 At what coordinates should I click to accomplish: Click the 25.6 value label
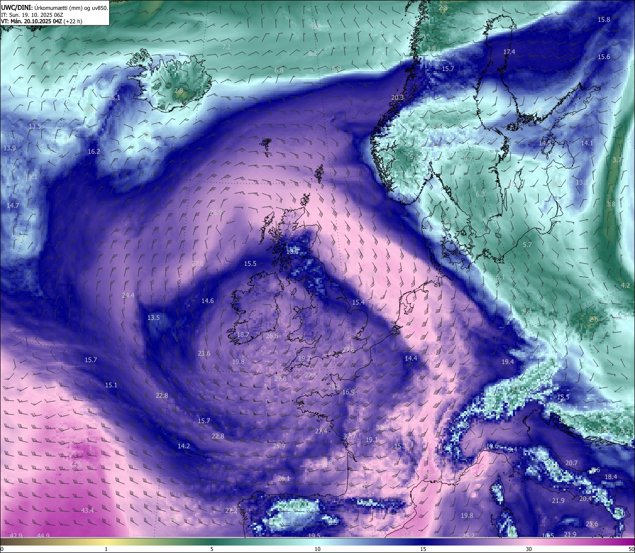(592, 524)
